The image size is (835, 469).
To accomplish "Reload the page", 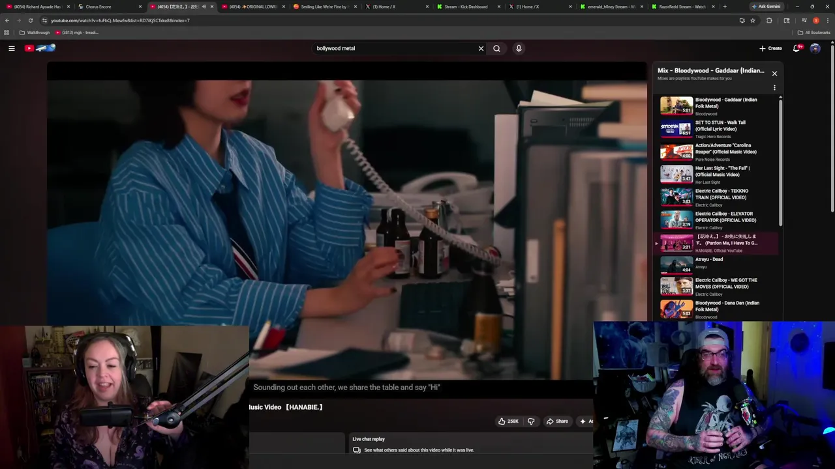I will (30, 20).
